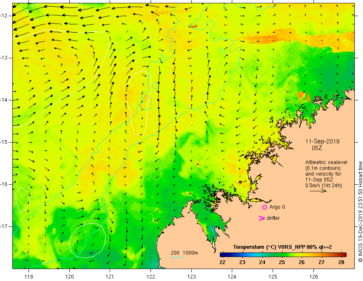This screenshot has width=363, height=281.
Task: Click the longitude 124 axis label
Action: pyautogui.click(x=232, y=276)
